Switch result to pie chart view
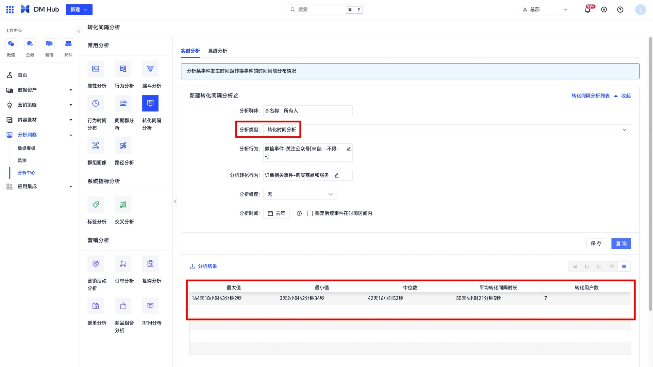 coord(612,266)
